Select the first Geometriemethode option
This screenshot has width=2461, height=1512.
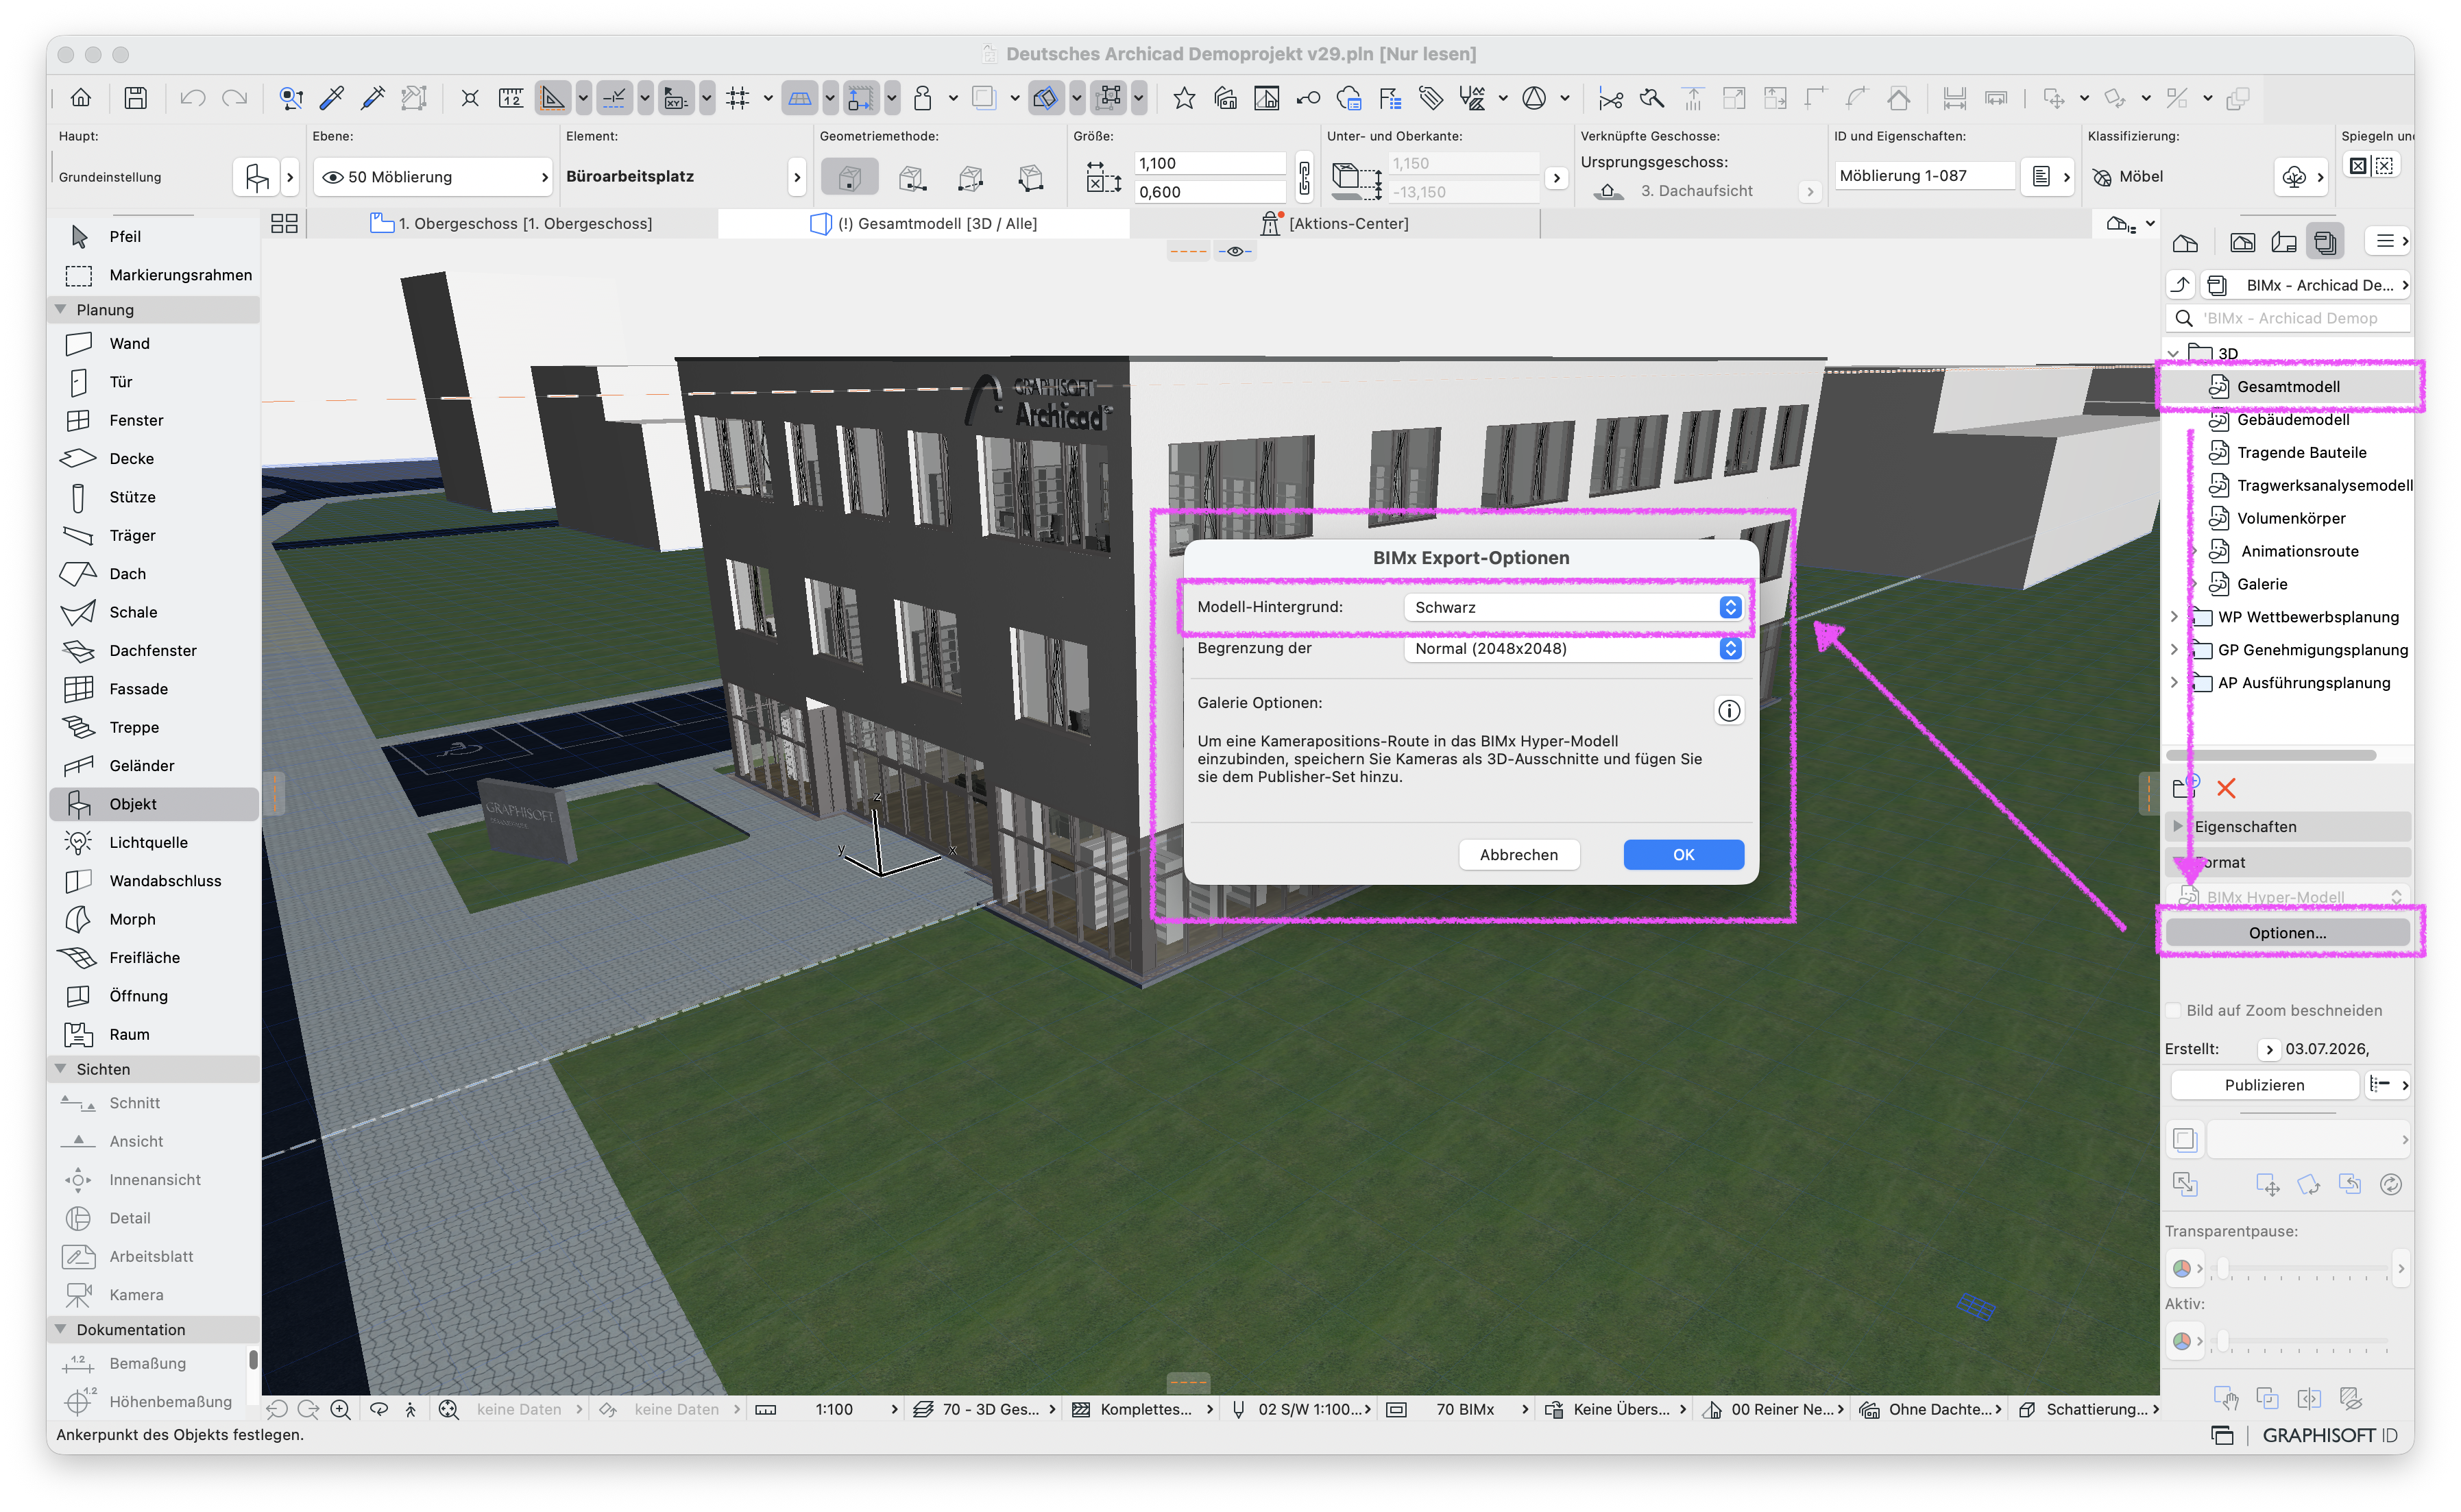tap(849, 178)
